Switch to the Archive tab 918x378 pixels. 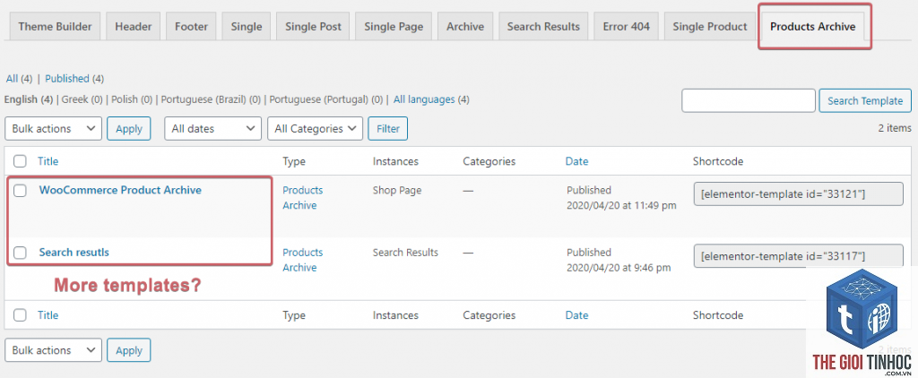pyautogui.click(x=465, y=26)
